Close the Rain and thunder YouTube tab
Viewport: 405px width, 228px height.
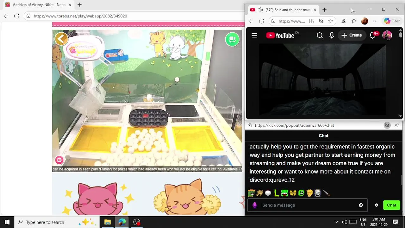[315, 10]
